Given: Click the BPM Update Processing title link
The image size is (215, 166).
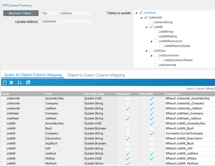Looking at the screenshot, I should coord(17,5).
